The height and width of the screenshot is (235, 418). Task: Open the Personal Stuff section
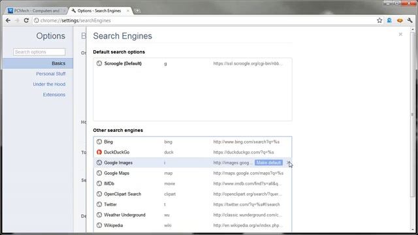pyautogui.click(x=51, y=74)
